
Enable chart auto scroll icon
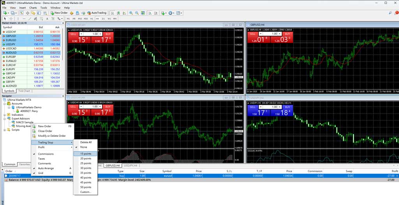[x=150, y=13]
